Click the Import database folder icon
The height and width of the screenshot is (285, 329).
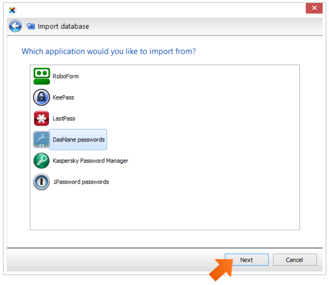(x=31, y=26)
